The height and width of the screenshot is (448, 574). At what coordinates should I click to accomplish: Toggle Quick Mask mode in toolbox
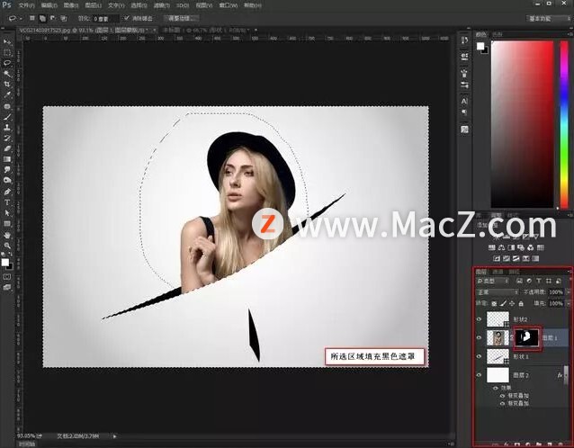[x=7, y=277]
